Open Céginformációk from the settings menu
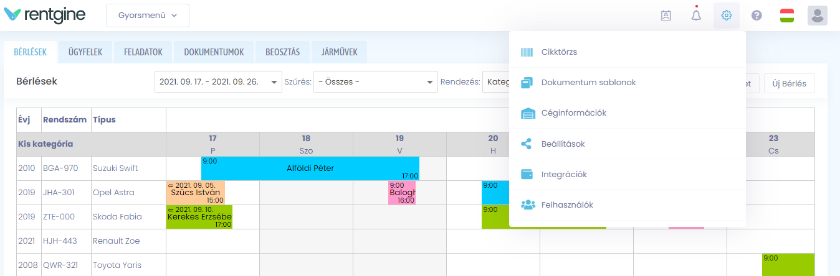The height and width of the screenshot is (276, 840). point(573,113)
